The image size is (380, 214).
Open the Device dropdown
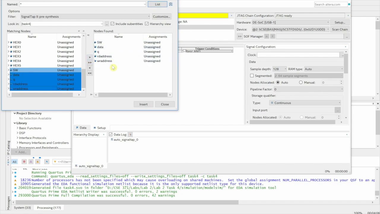290,29
